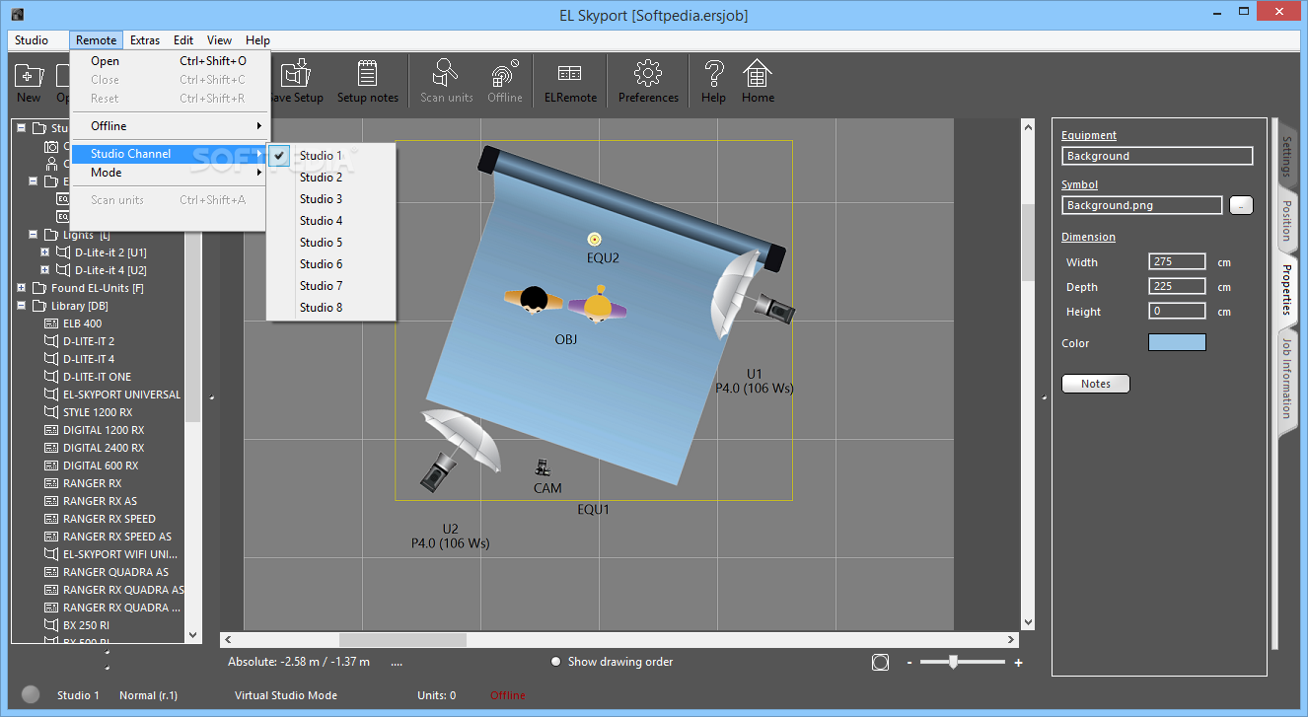The image size is (1308, 717).
Task: Select D-LITE-IT ONE in library
Action: tap(97, 377)
